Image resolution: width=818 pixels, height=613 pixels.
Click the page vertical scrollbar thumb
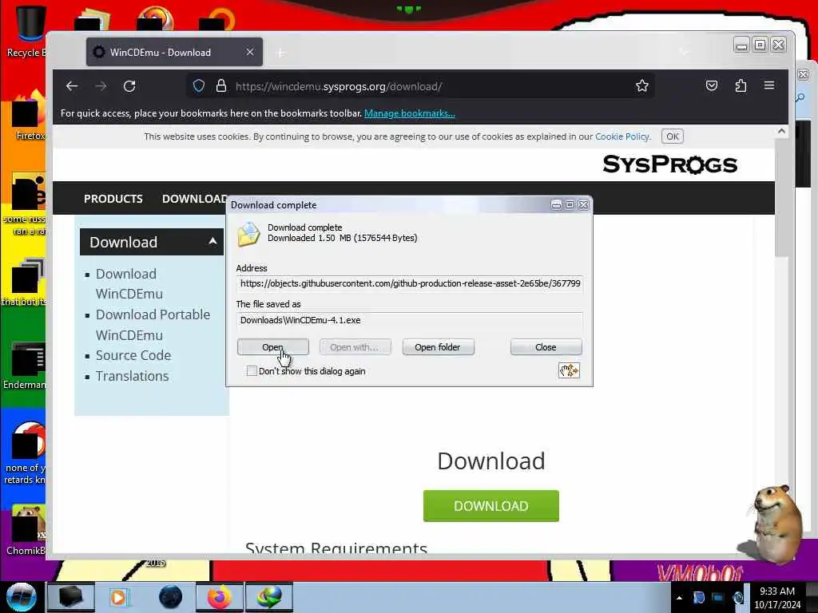(781, 198)
